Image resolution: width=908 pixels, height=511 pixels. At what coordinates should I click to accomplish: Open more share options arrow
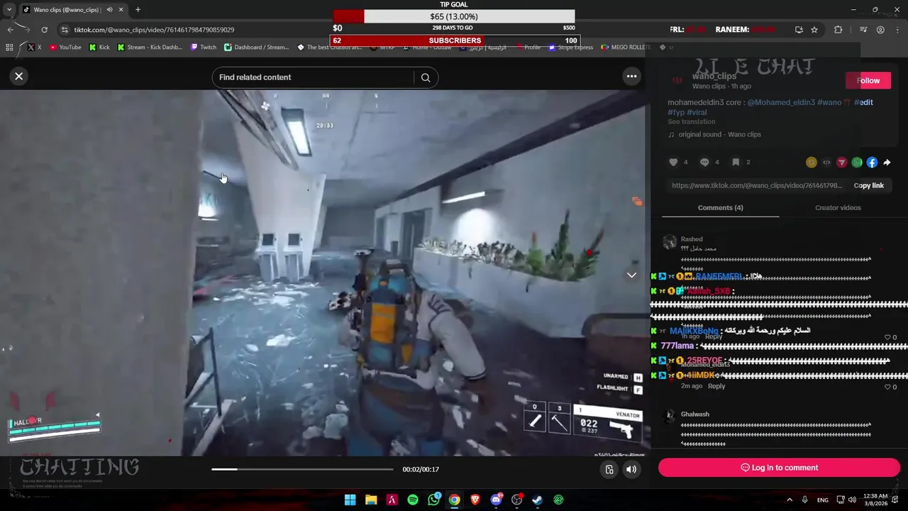887,163
